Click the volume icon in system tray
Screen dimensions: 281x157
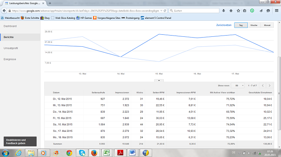coord(249,153)
